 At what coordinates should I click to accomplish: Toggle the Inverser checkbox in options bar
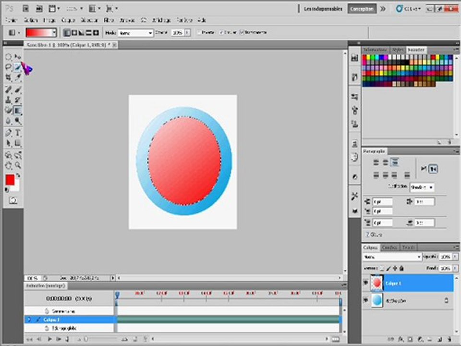click(x=200, y=32)
